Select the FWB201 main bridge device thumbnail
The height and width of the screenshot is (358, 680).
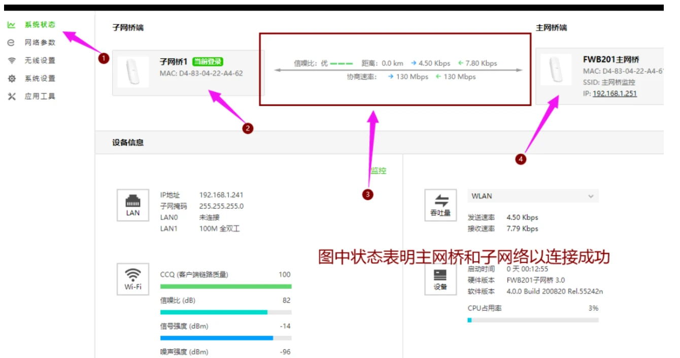[x=556, y=70]
